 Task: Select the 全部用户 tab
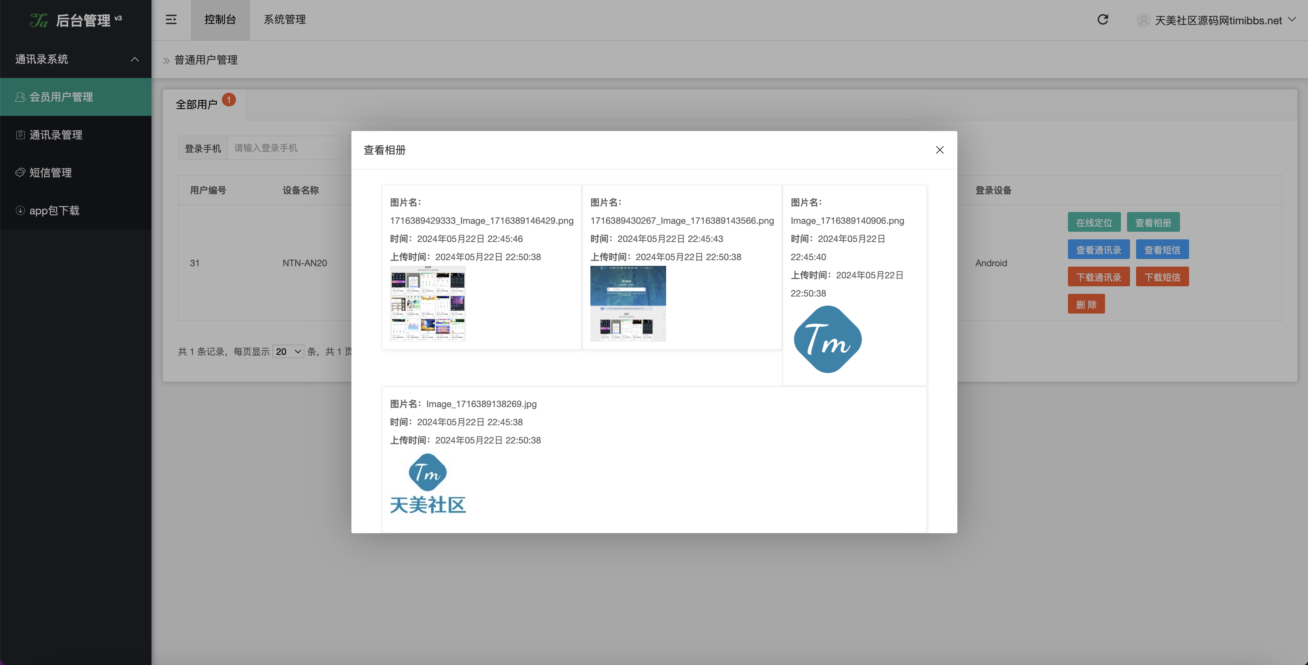point(199,103)
